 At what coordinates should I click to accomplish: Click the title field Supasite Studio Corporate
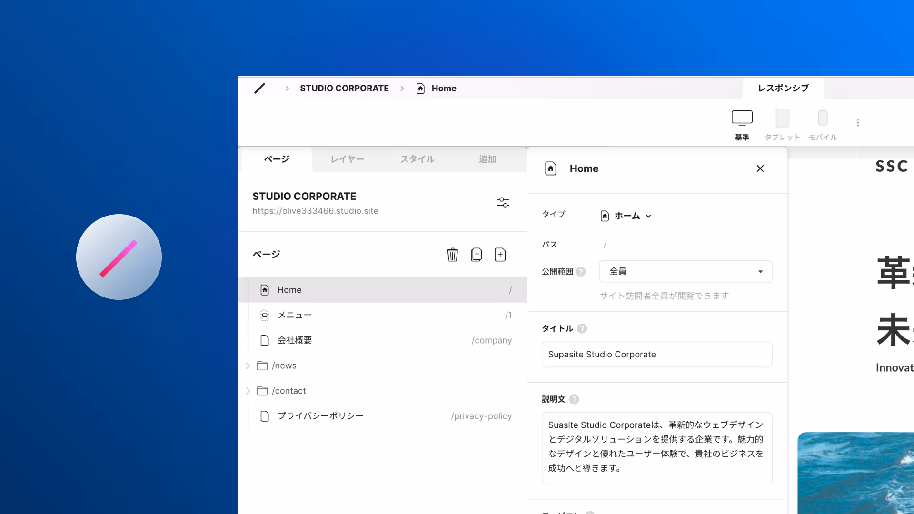(656, 355)
